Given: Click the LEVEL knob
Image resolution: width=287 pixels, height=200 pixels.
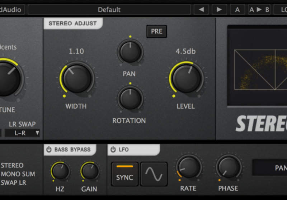Looking at the screenshot, I should tap(186, 79).
